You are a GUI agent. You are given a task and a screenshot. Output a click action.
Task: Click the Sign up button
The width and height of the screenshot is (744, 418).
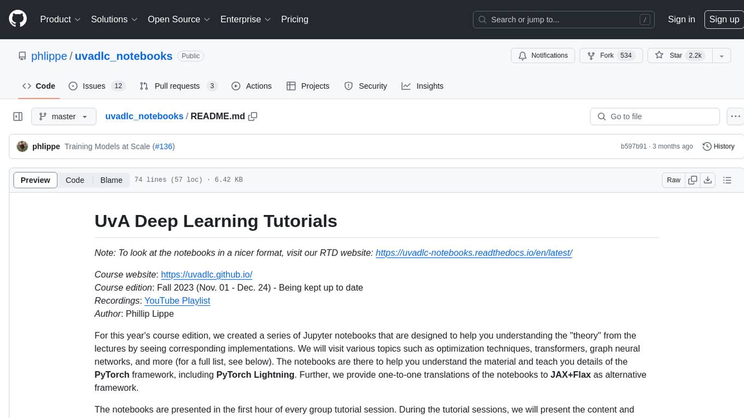(x=724, y=19)
